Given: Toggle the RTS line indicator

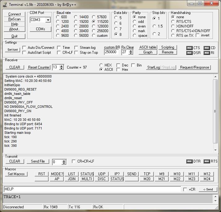Looking at the screenshot, I should (x=207, y=161).
